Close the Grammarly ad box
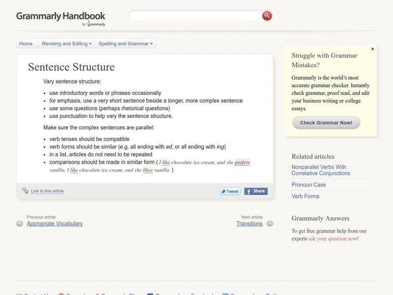The width and height of the screenshot is (393, 295). pyautogui.click(x=372, y=49)
